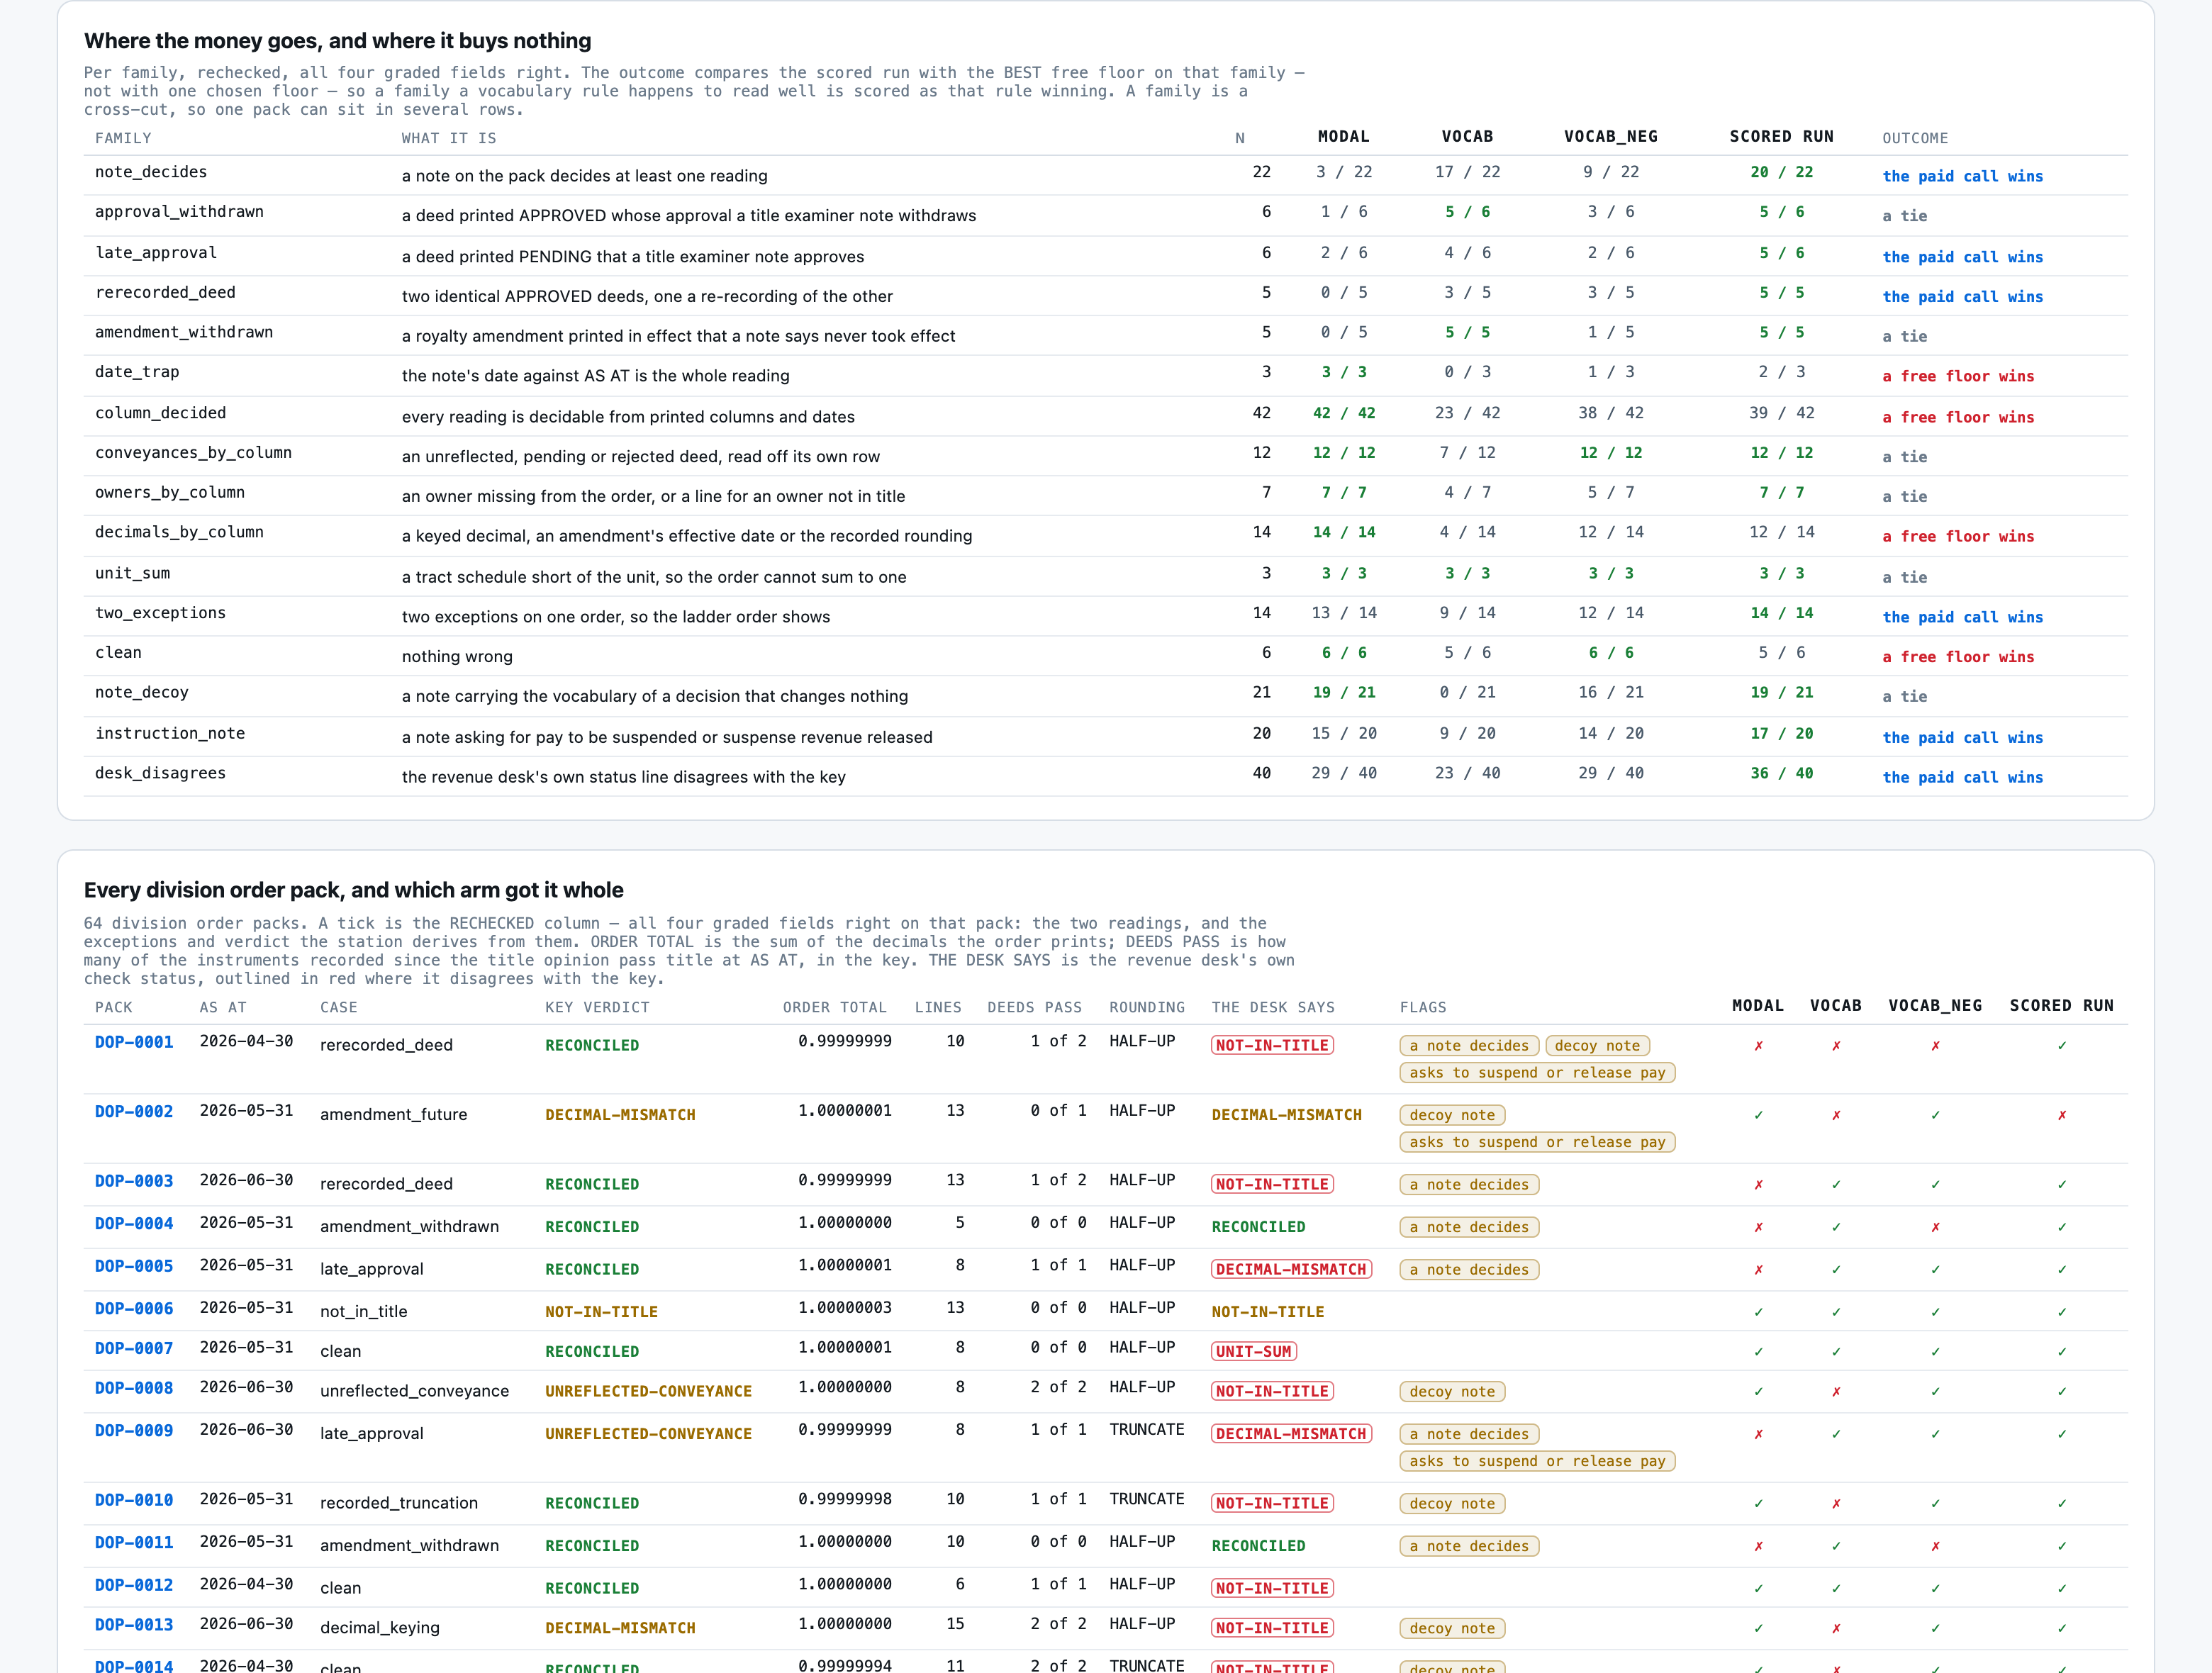Go to pack DOP-0005
This screenshot has height=1673, width=2212.
coord(134,1266)
